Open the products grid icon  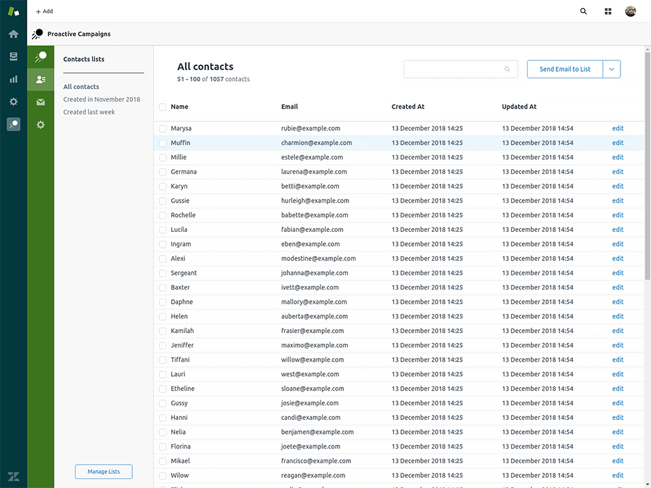click(608, 11)
